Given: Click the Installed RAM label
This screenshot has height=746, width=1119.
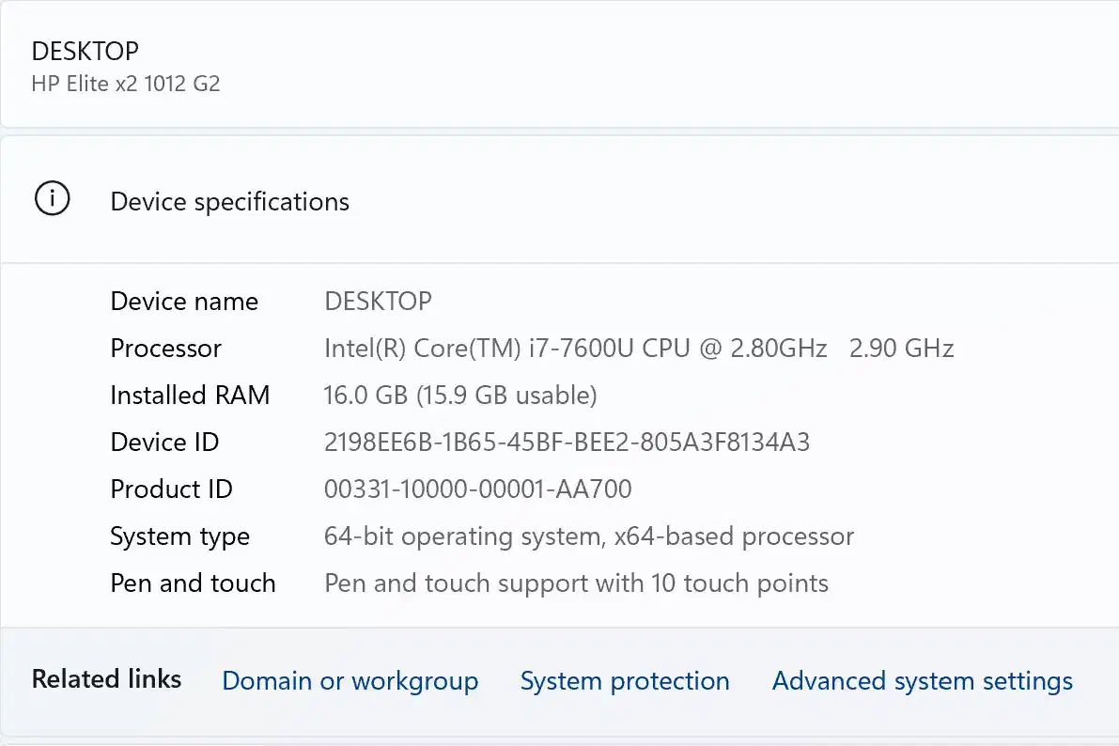Looking at the screenshot, I should coord(190,396).
